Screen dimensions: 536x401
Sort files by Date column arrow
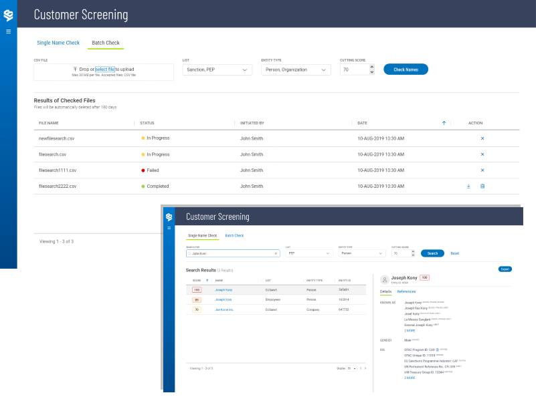[444, 123]
